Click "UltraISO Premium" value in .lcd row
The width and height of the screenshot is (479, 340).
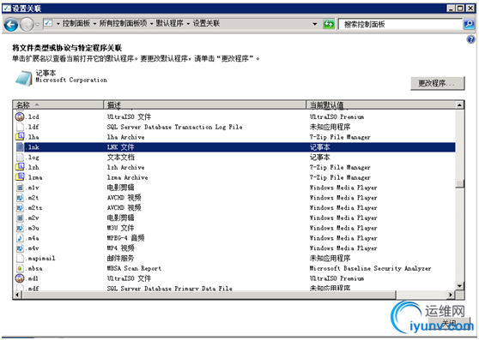337,116
